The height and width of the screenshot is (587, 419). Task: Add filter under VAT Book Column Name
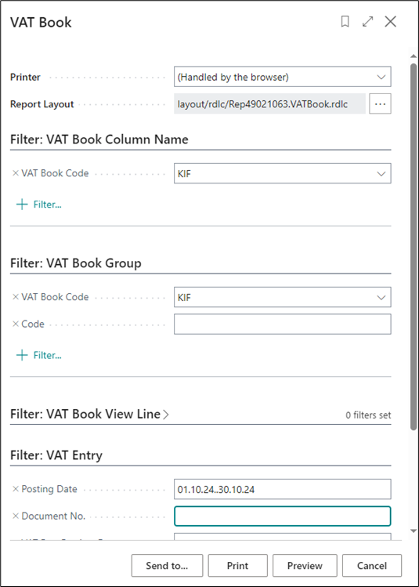click(x=39, y=205)
